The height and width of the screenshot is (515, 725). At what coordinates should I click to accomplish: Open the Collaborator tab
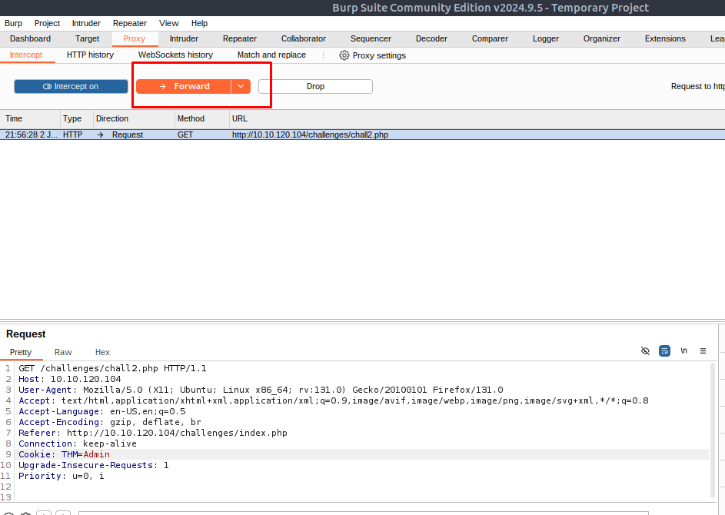click(x=304, y=39)
